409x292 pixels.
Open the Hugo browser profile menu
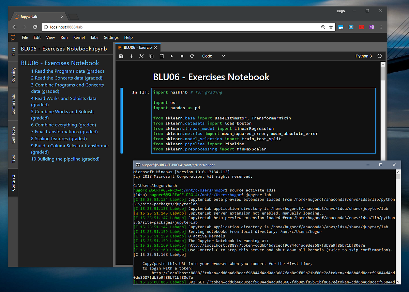coord(341,11)
